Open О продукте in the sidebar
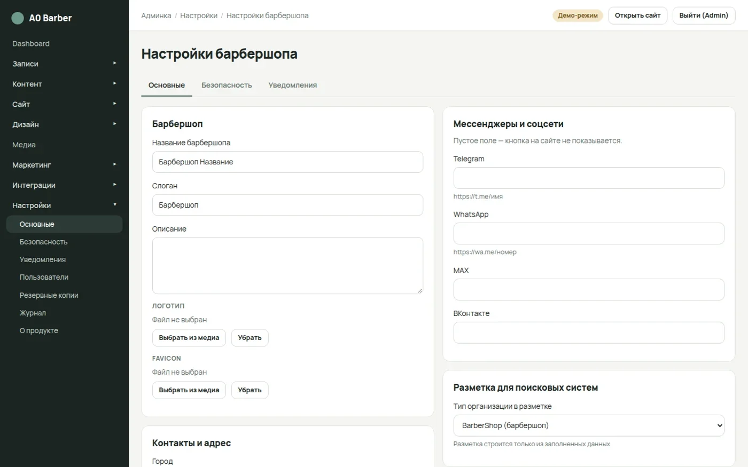The width and height of the screenshot is (748, 467). (x=64, y=330)
